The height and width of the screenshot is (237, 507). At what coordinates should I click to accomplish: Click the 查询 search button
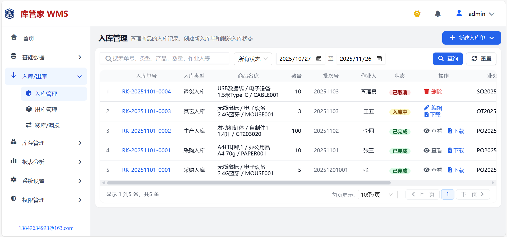pyautogui.click(x=448, y=59)
